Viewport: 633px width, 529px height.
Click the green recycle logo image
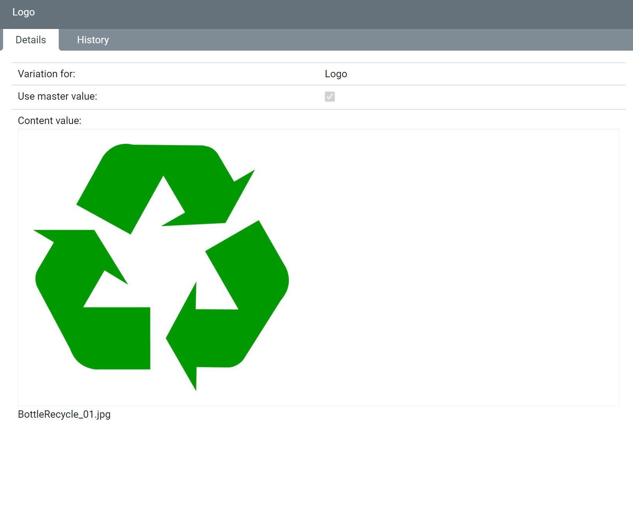point(161,267)
